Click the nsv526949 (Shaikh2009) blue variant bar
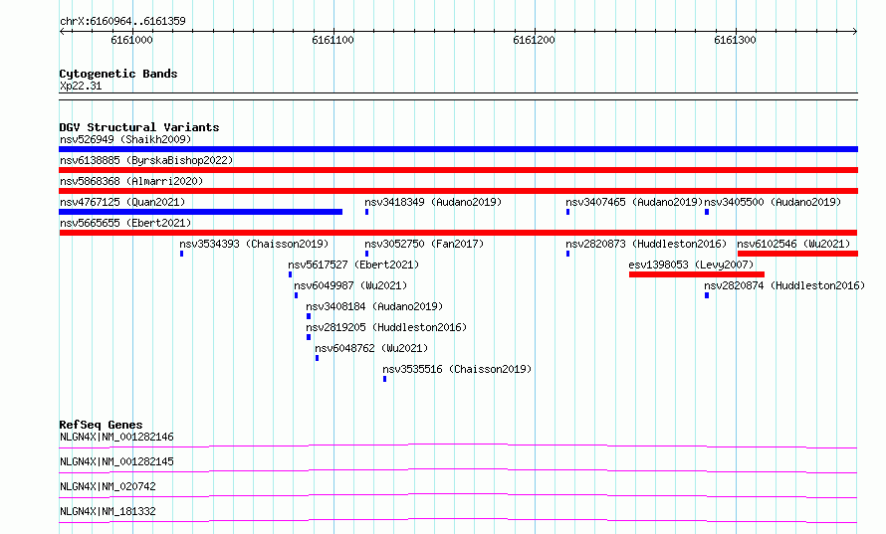Image resolution: width=886 pixels, height=534 pixels. [458, 149]
